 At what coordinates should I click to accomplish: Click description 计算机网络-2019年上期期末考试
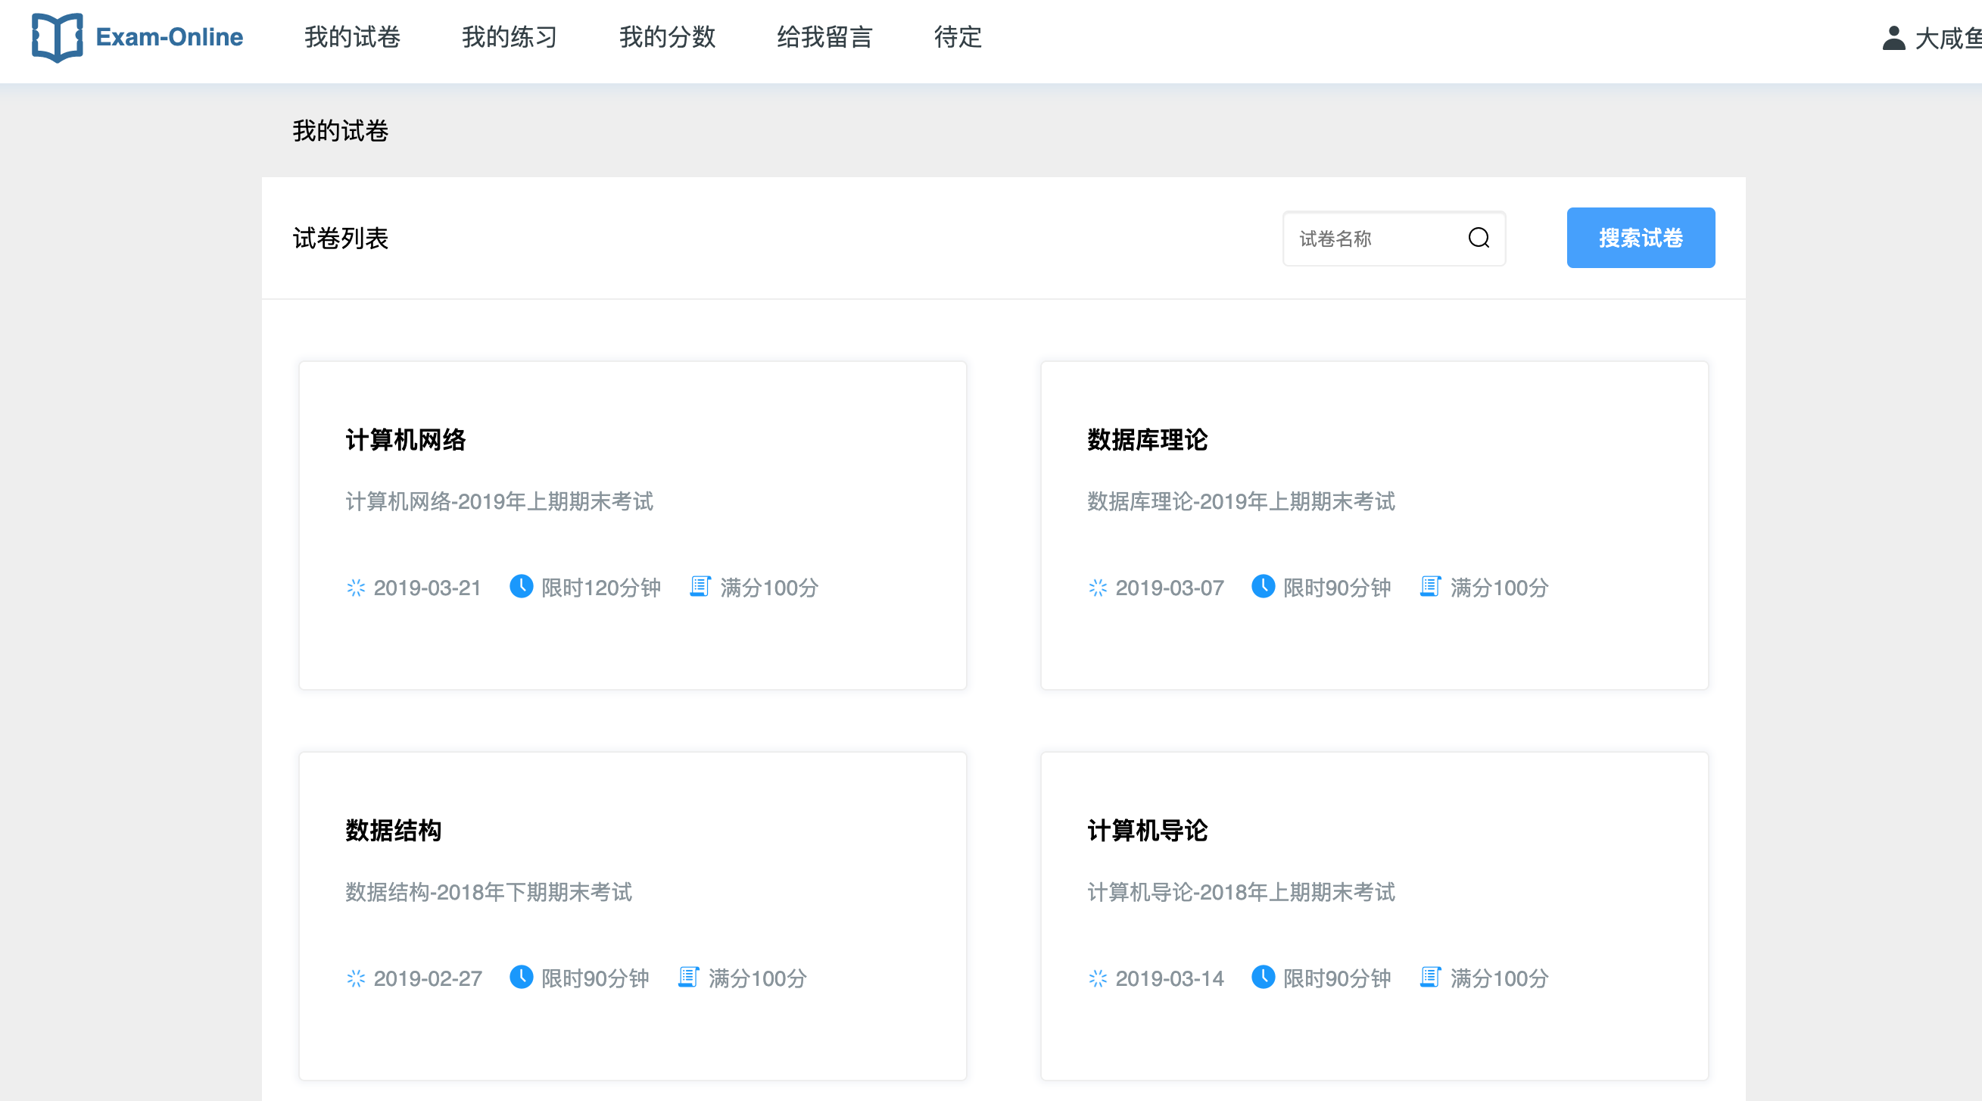500,501
